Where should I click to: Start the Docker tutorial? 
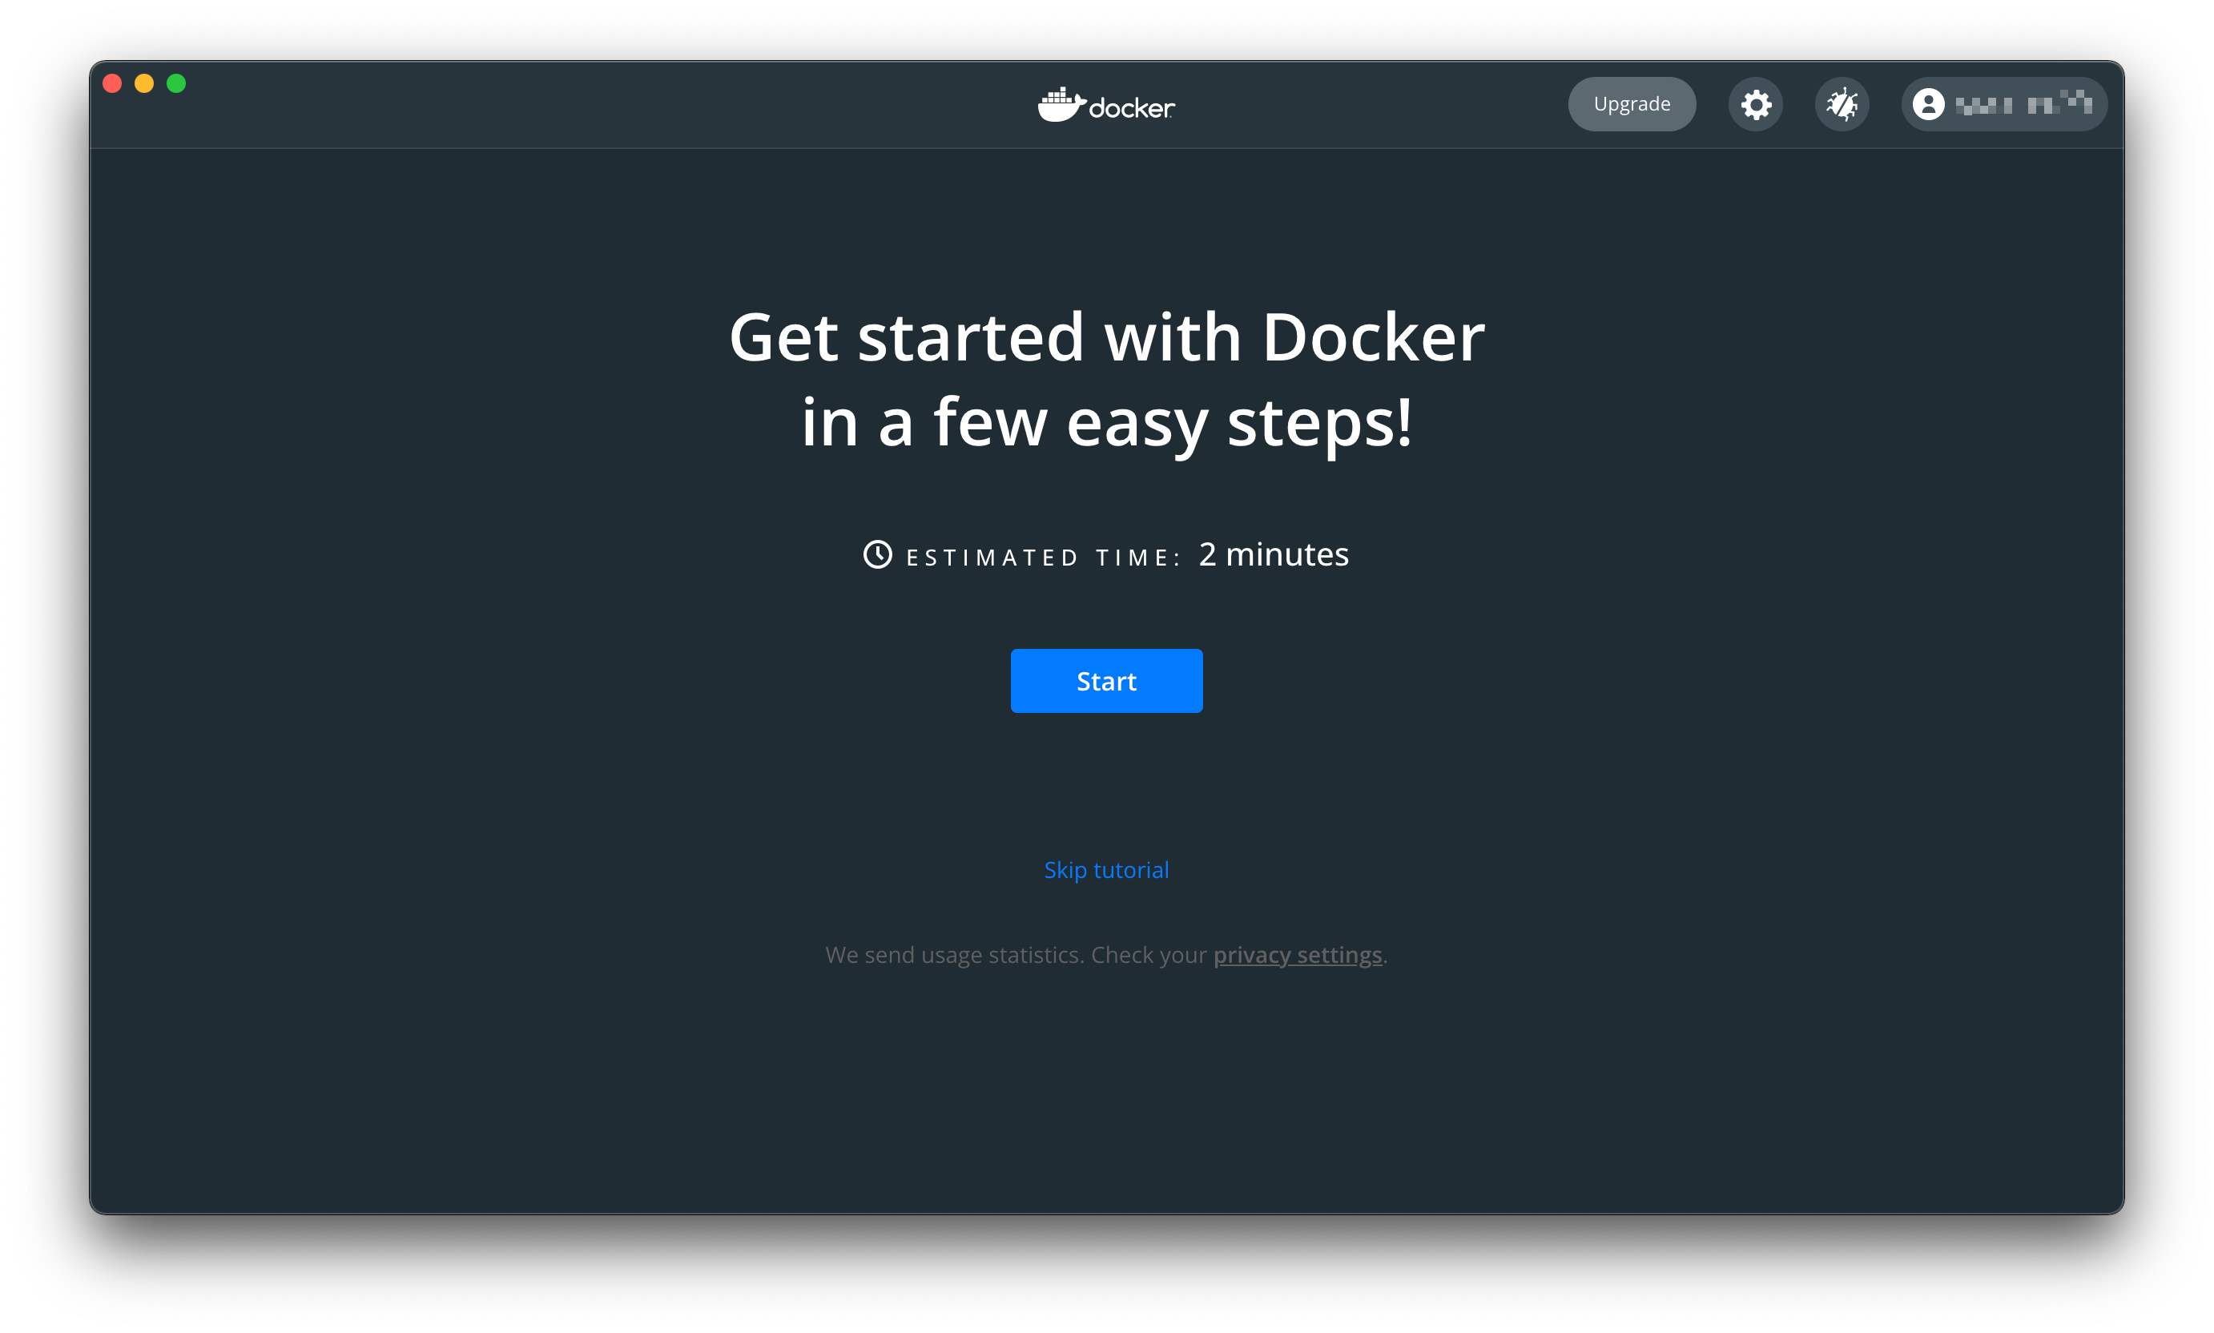pyautogui.click(x=1105, y=681)
